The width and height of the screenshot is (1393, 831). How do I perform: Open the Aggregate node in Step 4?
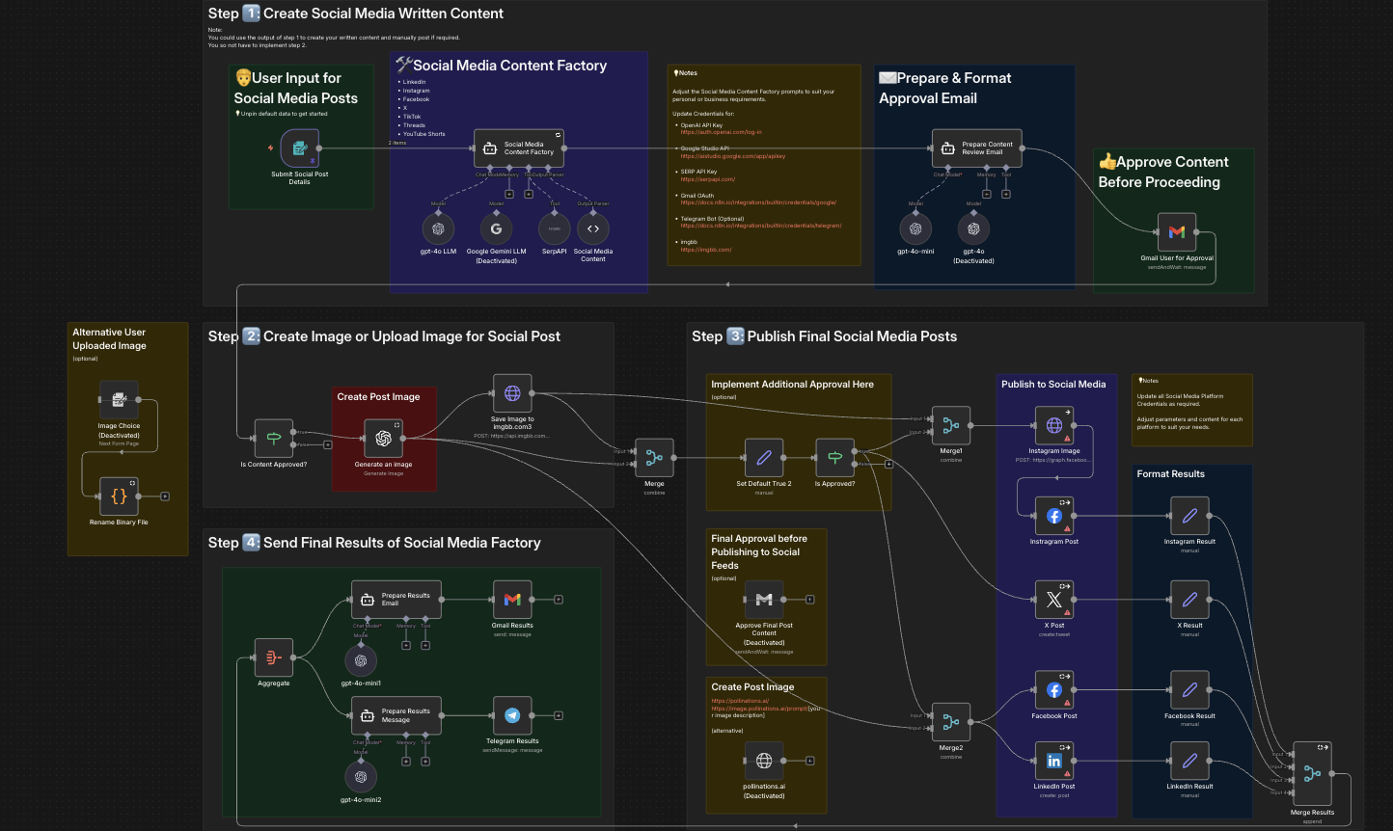tap(273, 659)
